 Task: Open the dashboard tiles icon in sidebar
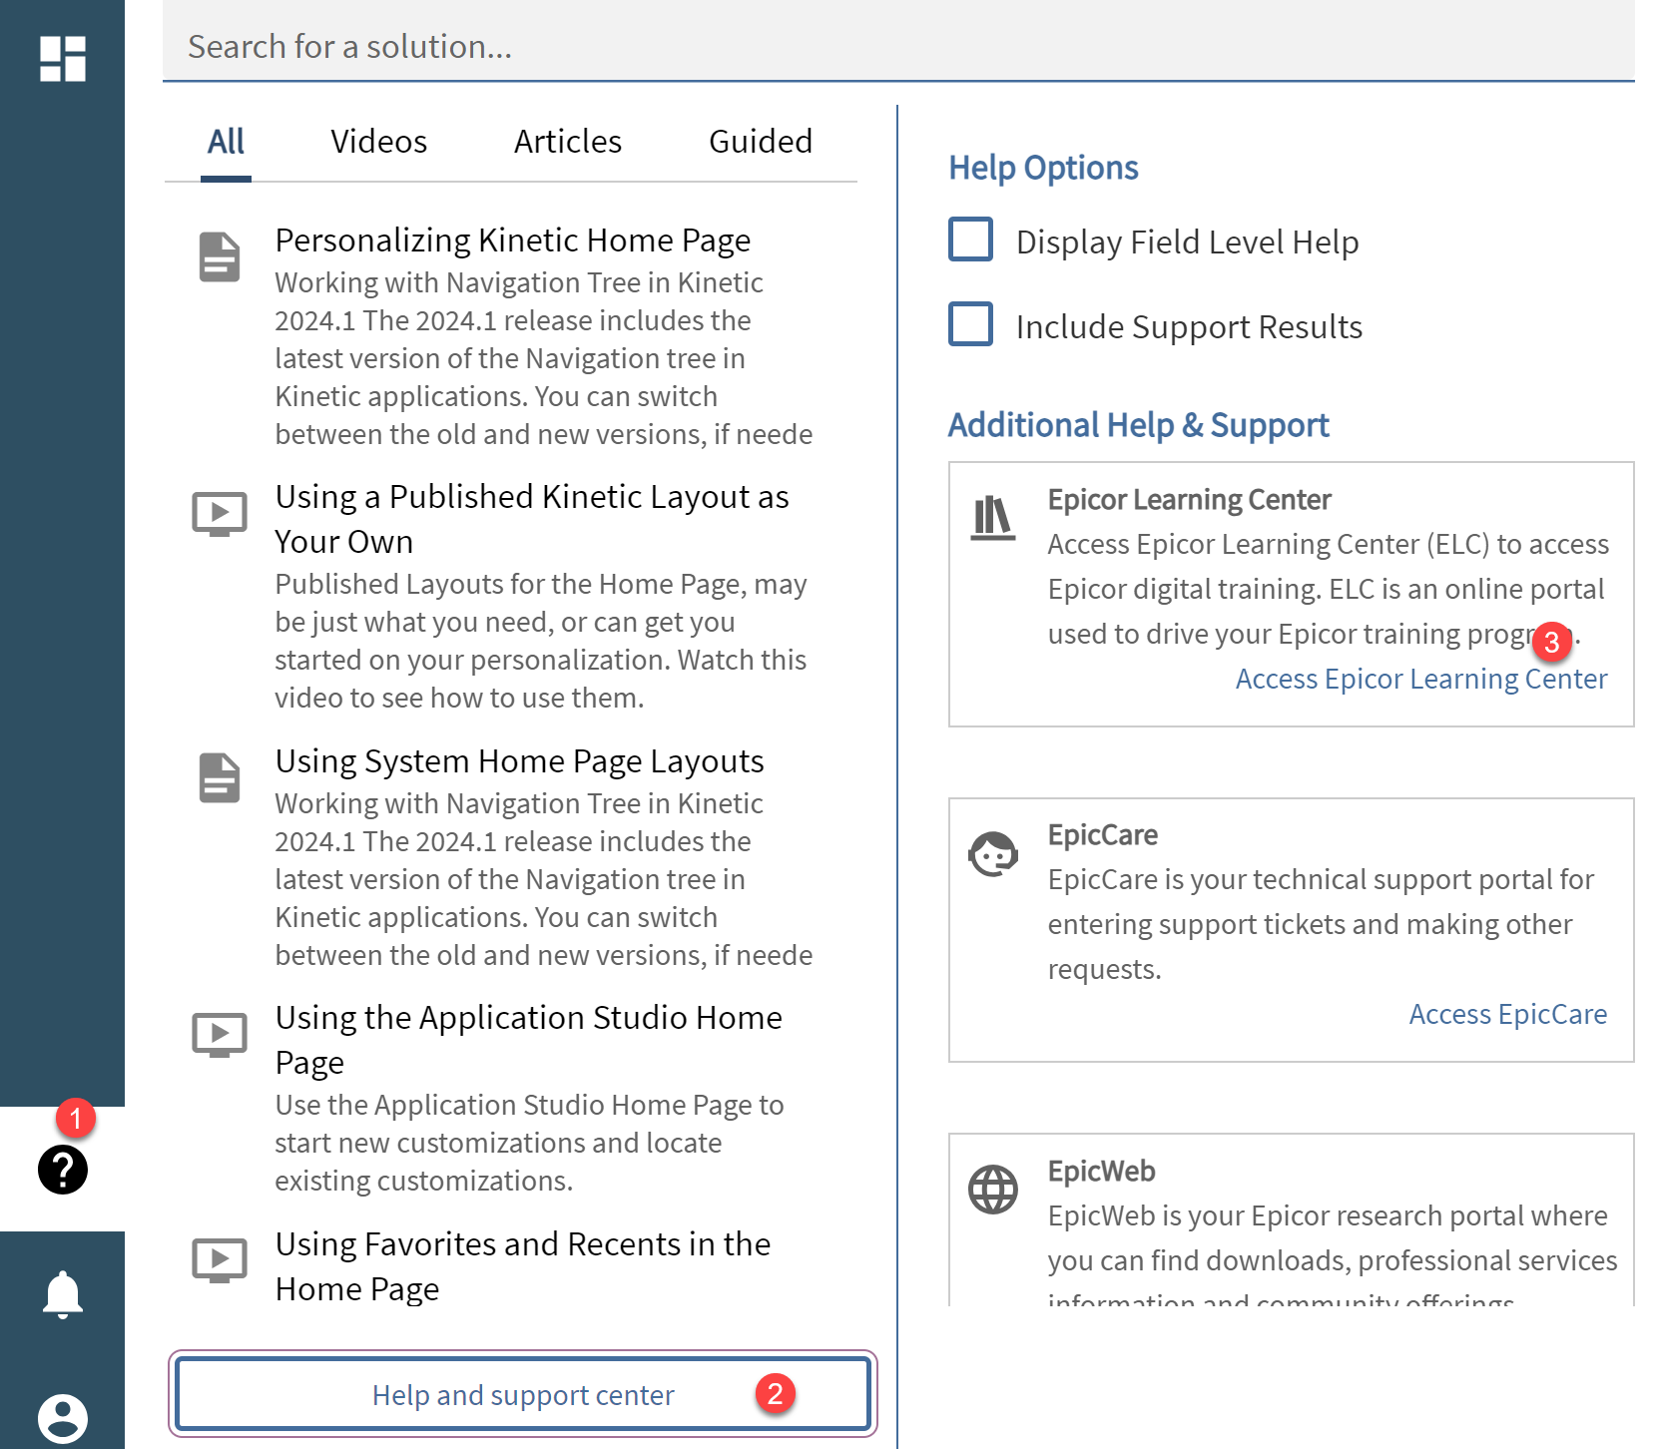point(62,59)
